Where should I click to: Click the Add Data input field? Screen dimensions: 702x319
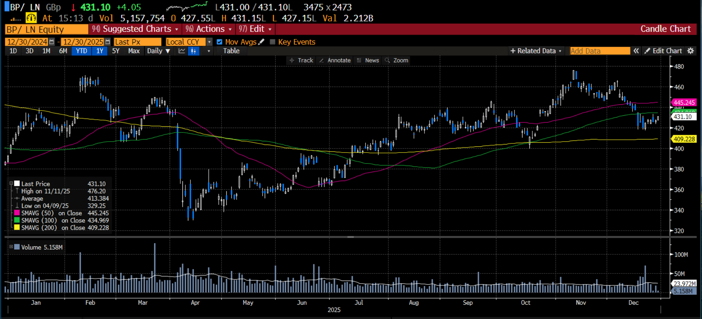[x=600, y=51]
